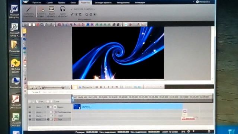Image resolution: width=238 pixels, height=134 pixels.
Task: Click the cyan square toolbar icon
Action: coord(126,25)
